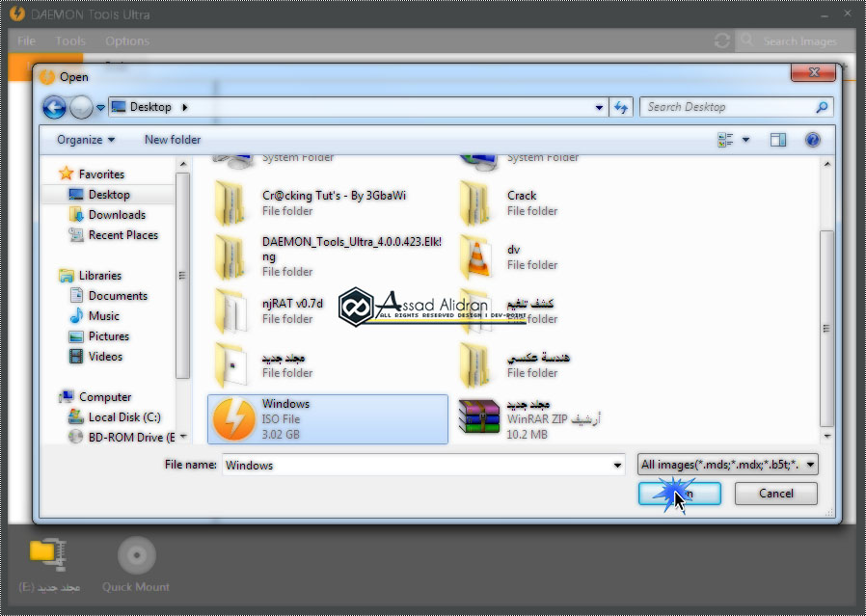Image resolution: width=866 pixels, height=616 pixels.
Task: Select the njRAT v0.7d folder icon
Action: click(230, 311)
